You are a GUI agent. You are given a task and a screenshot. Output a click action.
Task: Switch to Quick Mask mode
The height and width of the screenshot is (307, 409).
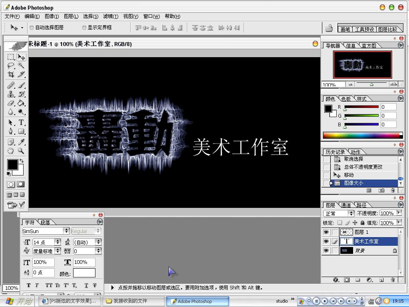tap(21, 184)
